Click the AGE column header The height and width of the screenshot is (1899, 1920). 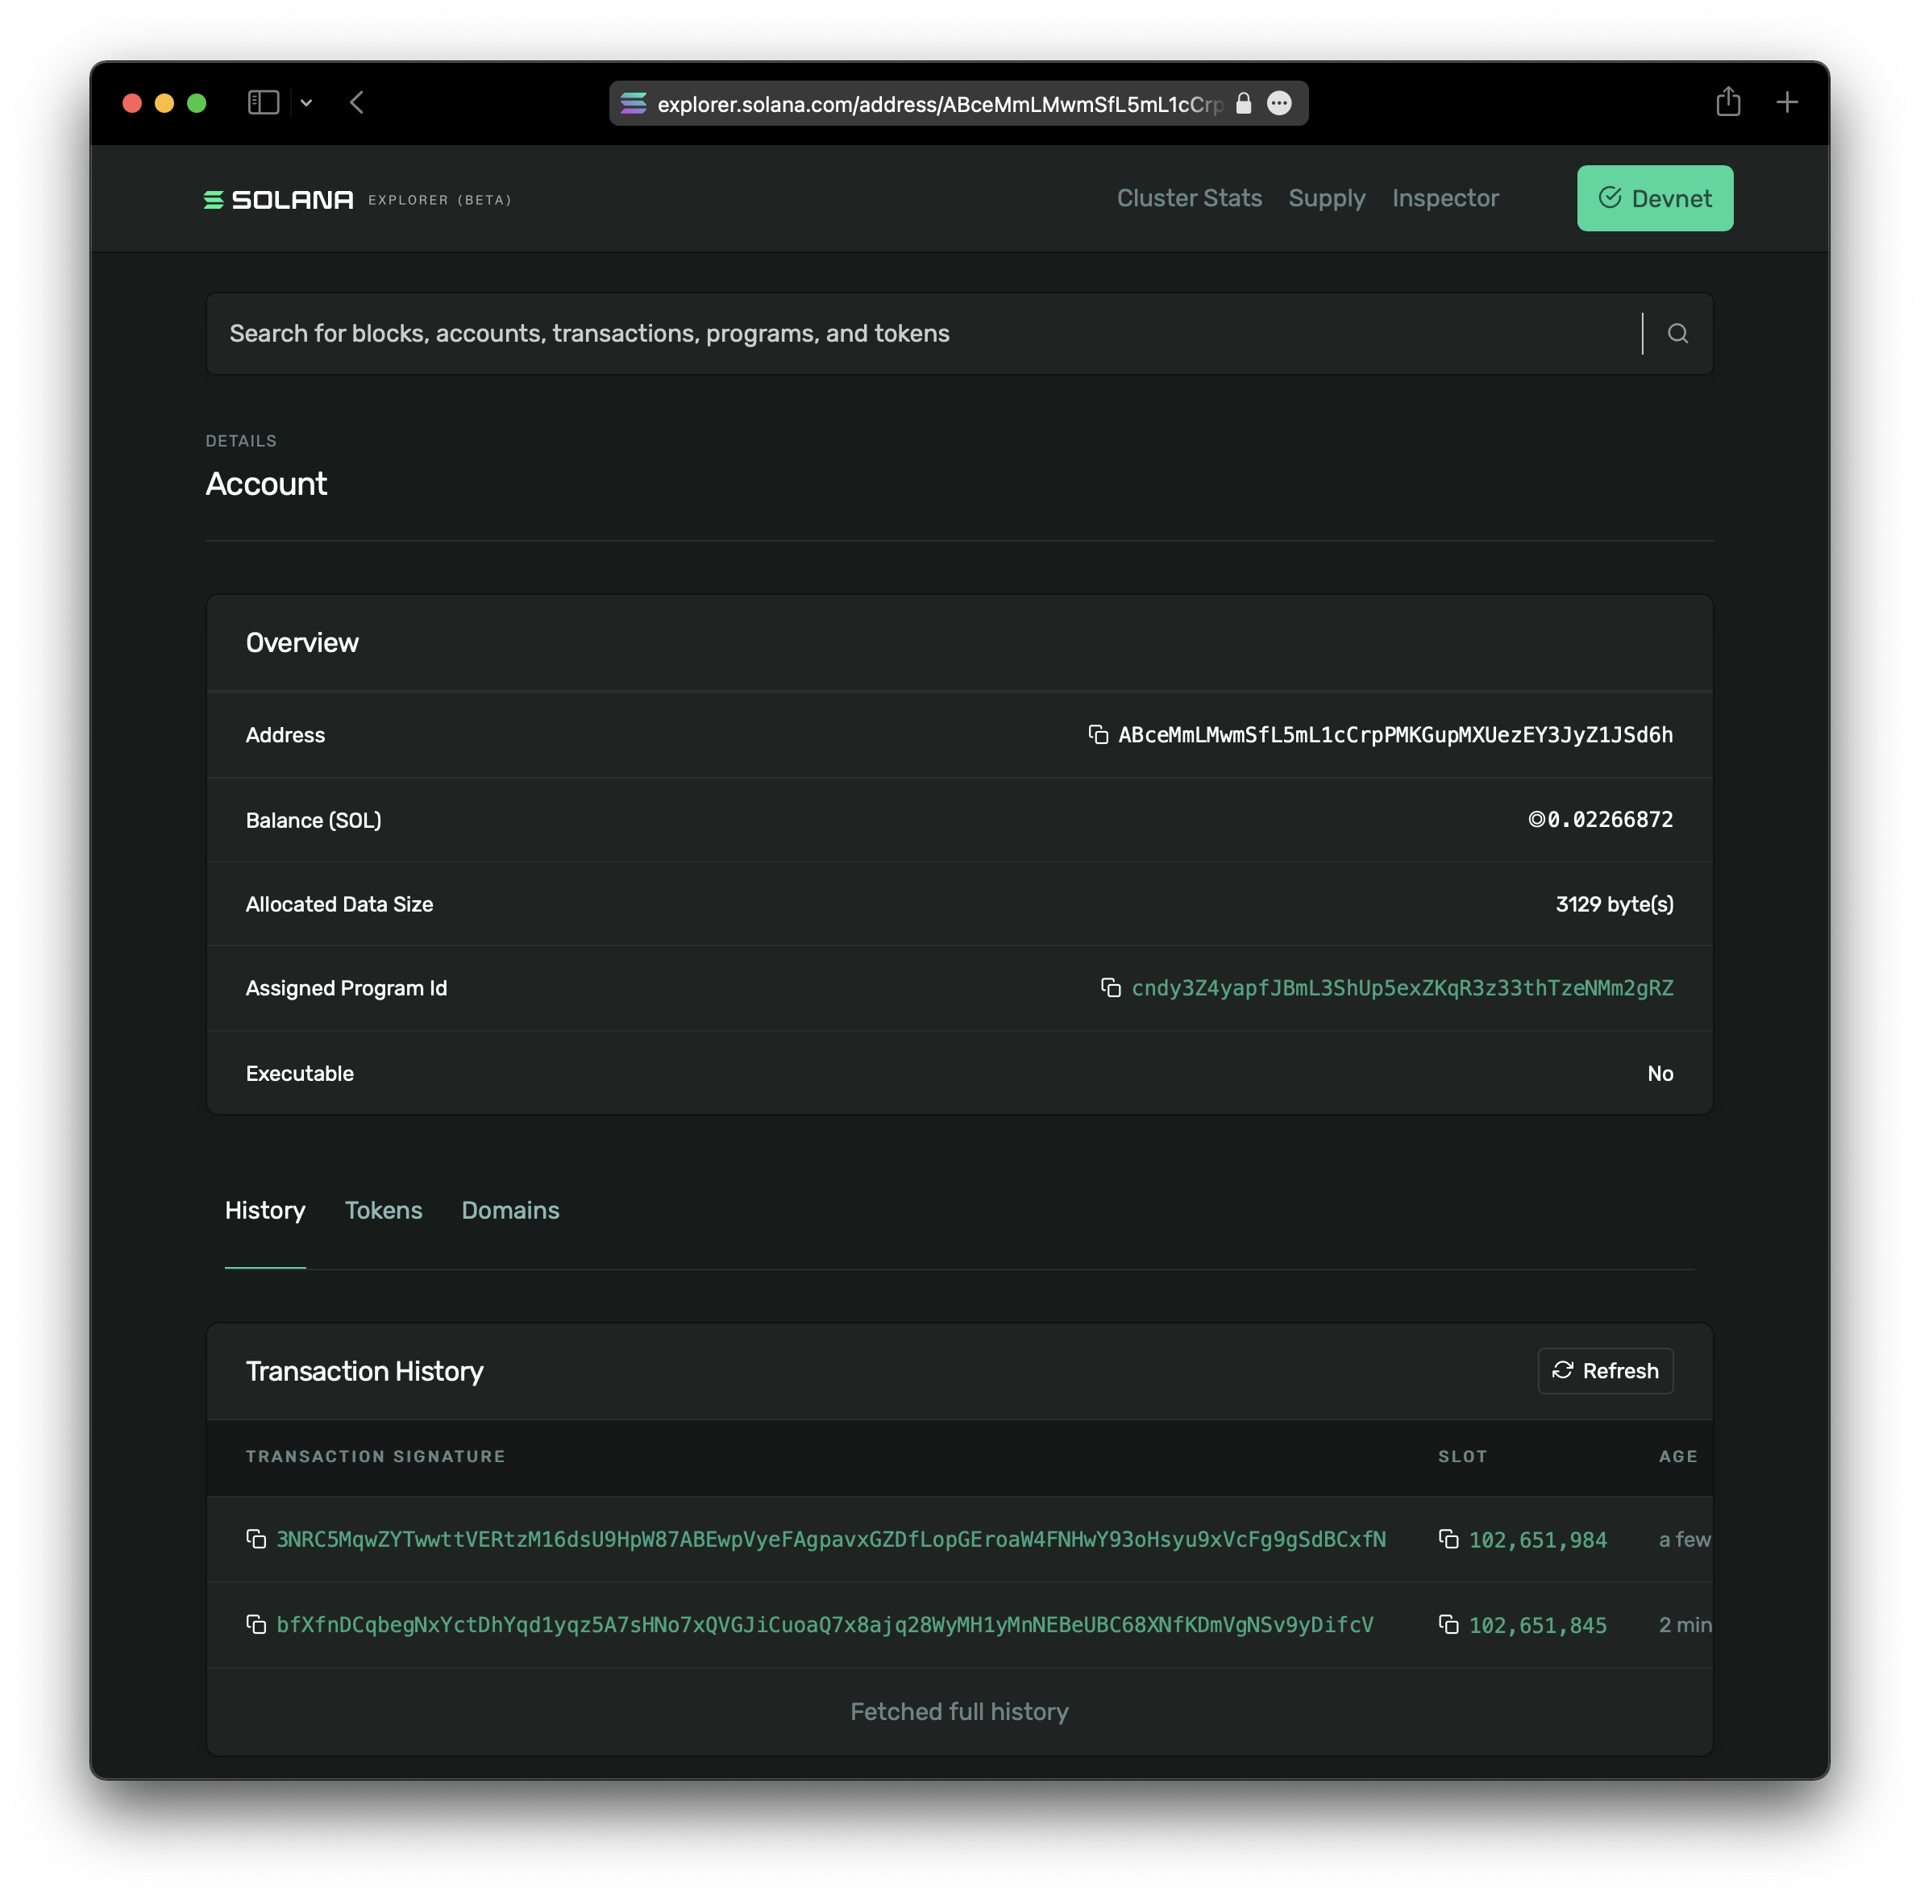[1677, 1456]
